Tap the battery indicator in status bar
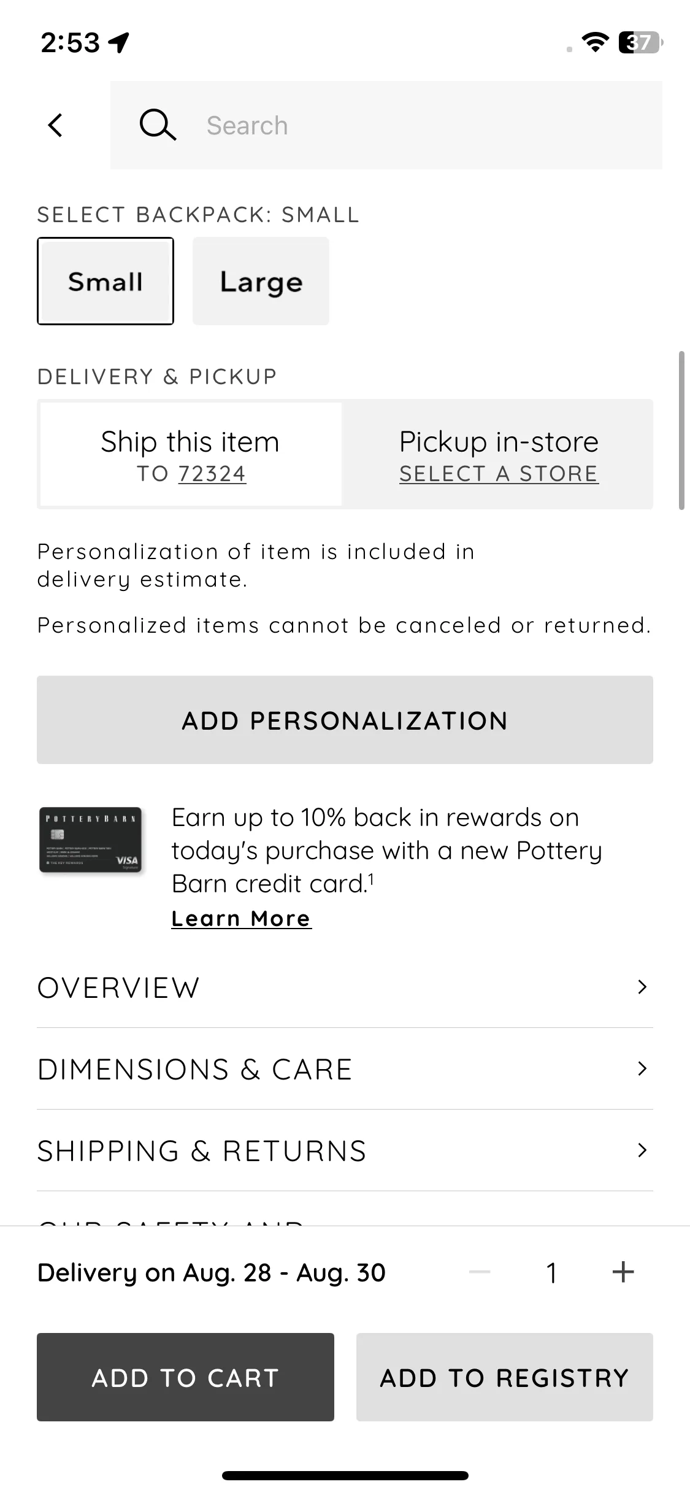The height and width of the screenshot is (1495, 690). 640,42
